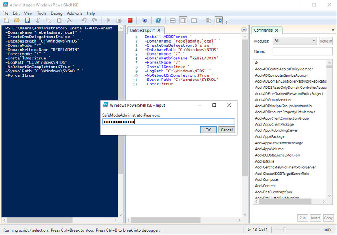The height and width of the screenshot is (235, 337).
Task: Copy selection using toolbar copy icon
Action: click(x=48, y=20)
